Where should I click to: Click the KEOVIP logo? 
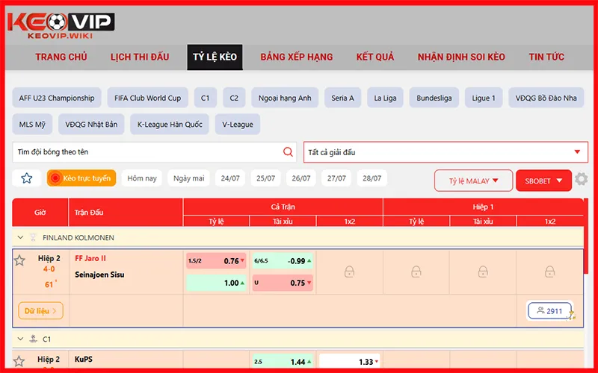pyautogui.click(x=61, y=23)
